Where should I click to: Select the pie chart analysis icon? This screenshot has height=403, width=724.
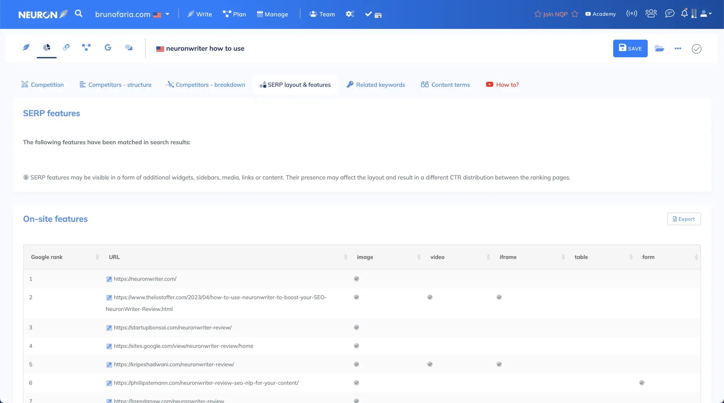click(x=46, y=48)
